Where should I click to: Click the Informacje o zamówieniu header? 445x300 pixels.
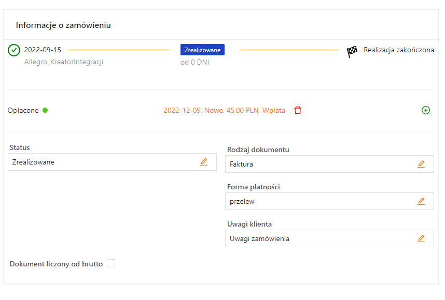pyautogui.click(x=63, y=25)
